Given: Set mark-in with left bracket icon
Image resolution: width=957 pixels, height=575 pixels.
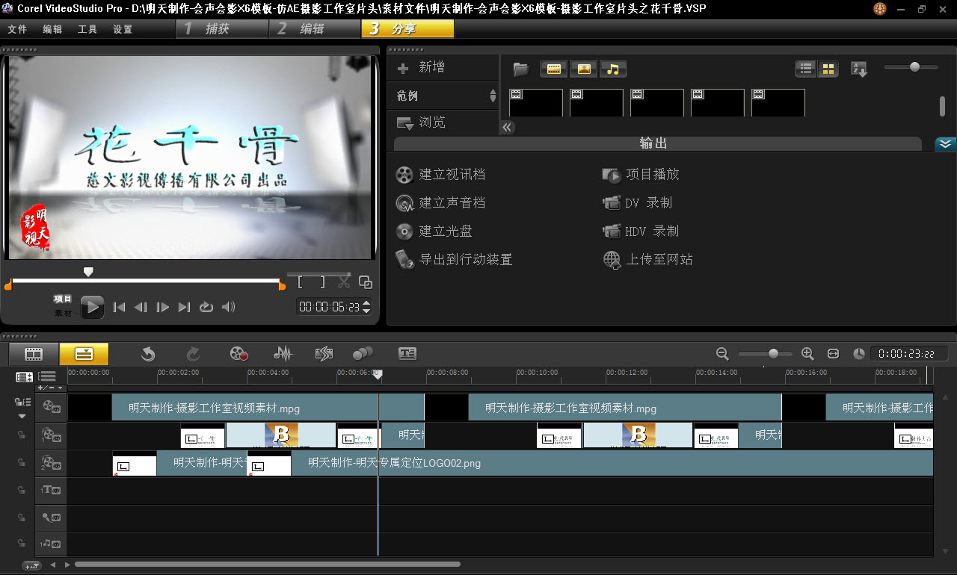Looking at the screenshot, I should [301, 282].
